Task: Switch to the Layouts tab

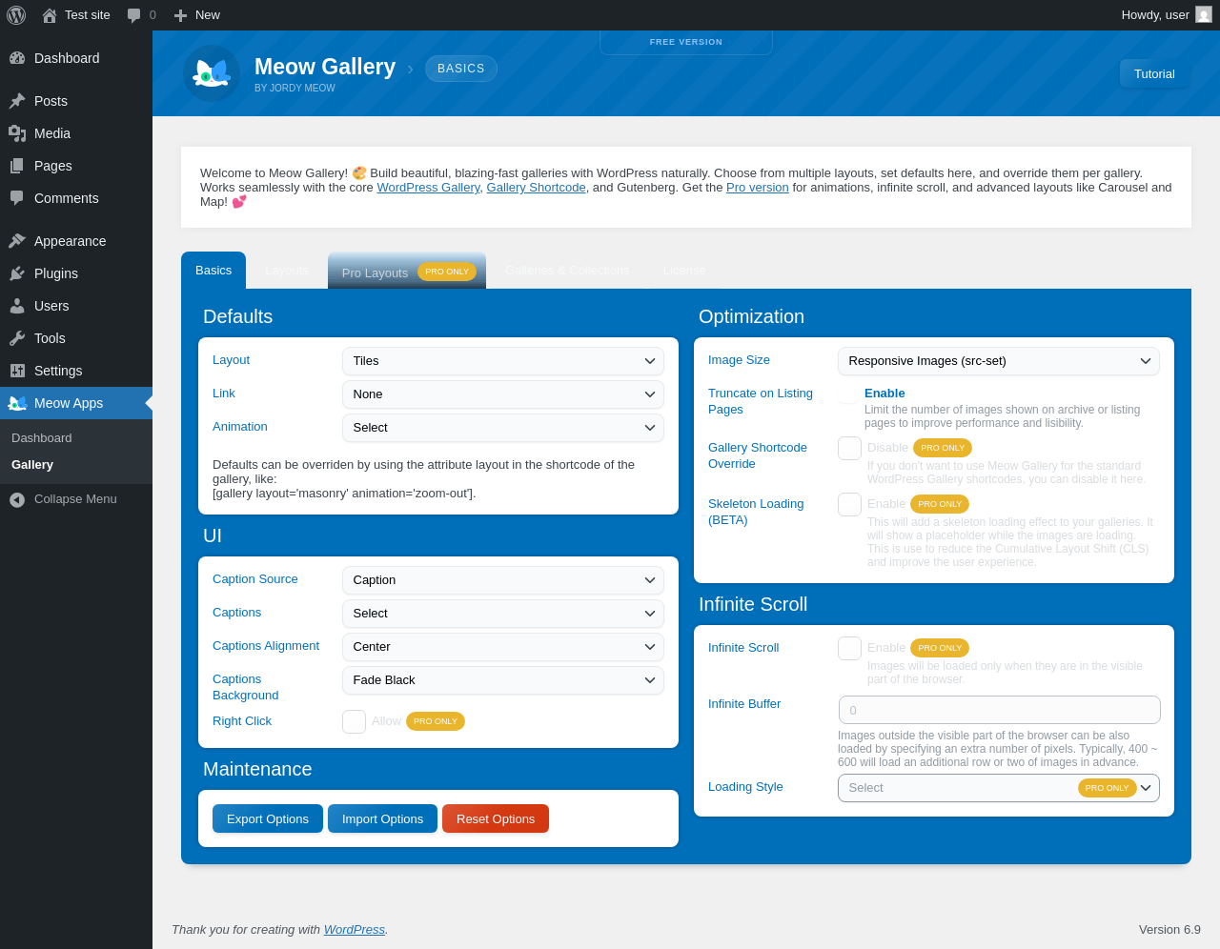Action: click(x=287, y=271)
